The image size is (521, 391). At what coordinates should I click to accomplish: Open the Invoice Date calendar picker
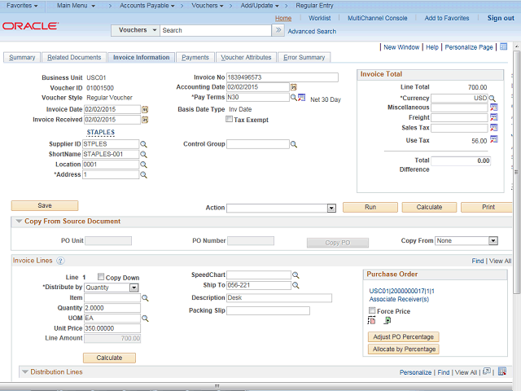[x=145, y=109]
